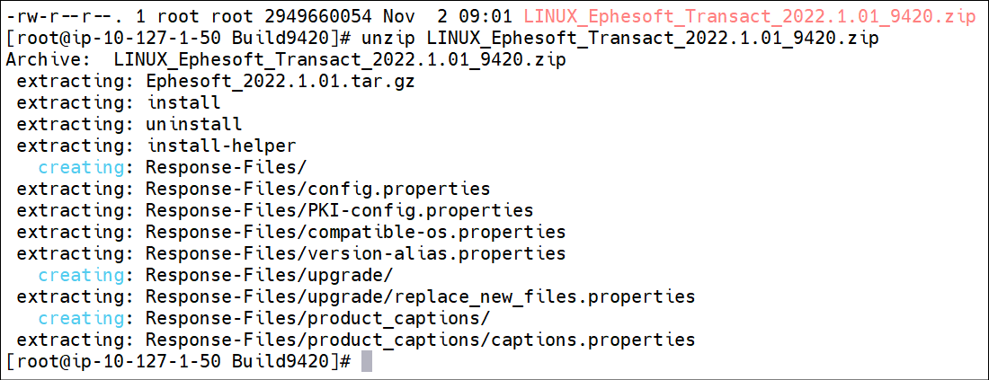989x380 pixels.
Task: Click Response-Files/PKI-config.properties text
Action: click(x=339, y=210)
